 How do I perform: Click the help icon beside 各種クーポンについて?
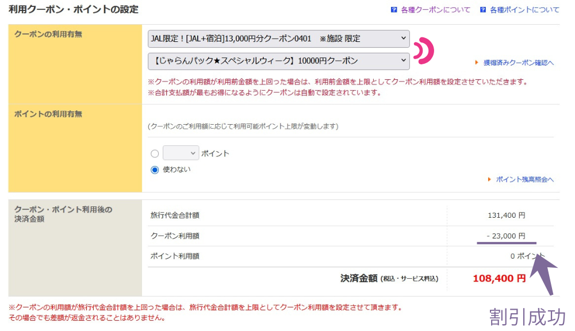click(394, 10)
